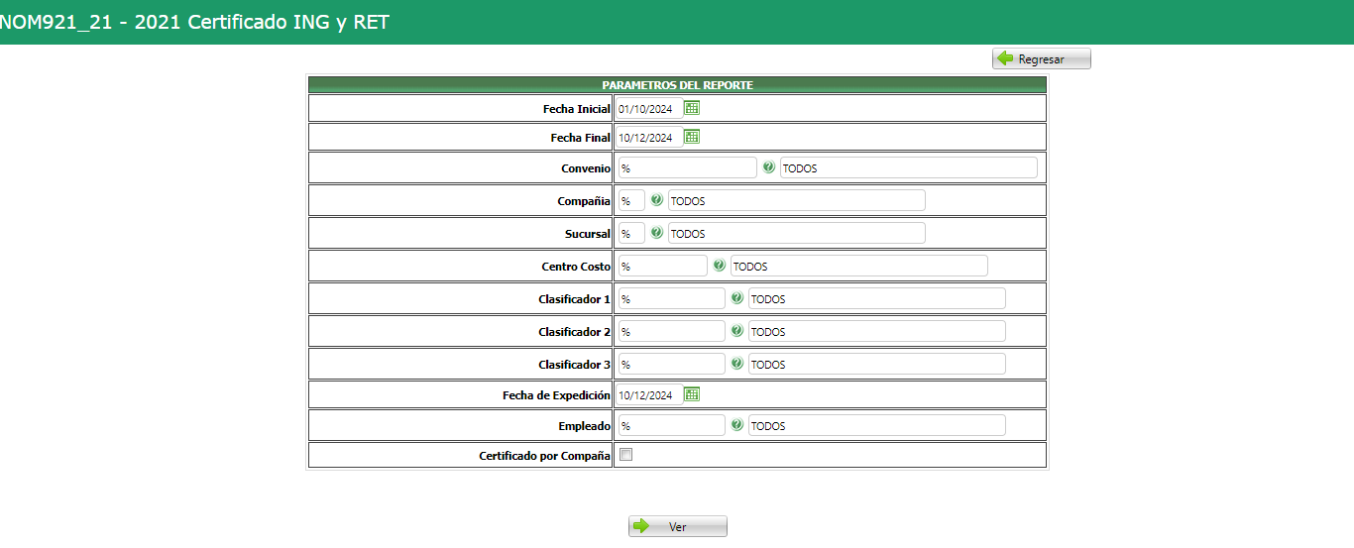Select the Clasificador 3 description field

click(x=876, y=364)
